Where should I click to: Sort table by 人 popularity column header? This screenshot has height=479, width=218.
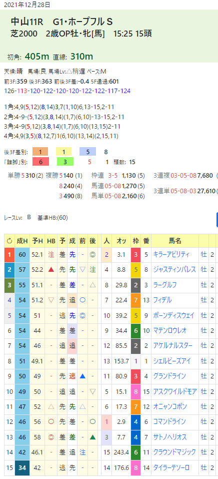tap(106, 241)
